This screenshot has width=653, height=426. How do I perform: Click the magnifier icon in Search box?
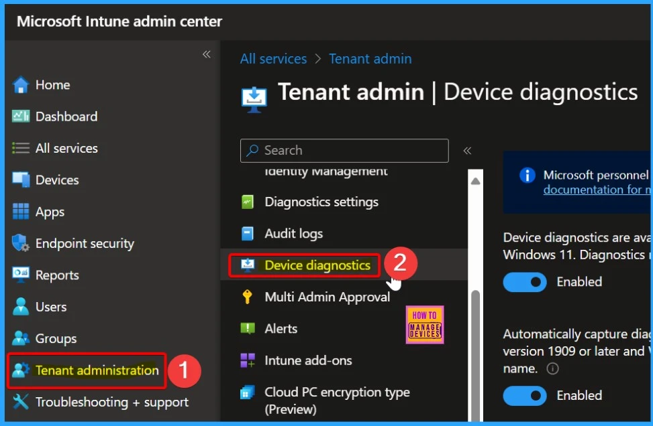pos(252,151)
